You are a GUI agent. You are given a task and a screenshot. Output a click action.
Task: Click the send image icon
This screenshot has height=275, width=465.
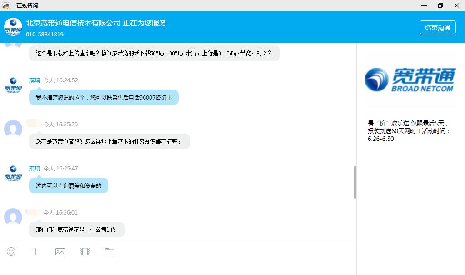pyautogui.click(x=60, y=251)
